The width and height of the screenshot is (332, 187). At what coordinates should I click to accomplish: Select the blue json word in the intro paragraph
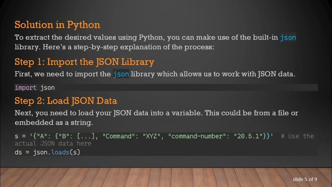pyautogui.click(x=288, y=37)
